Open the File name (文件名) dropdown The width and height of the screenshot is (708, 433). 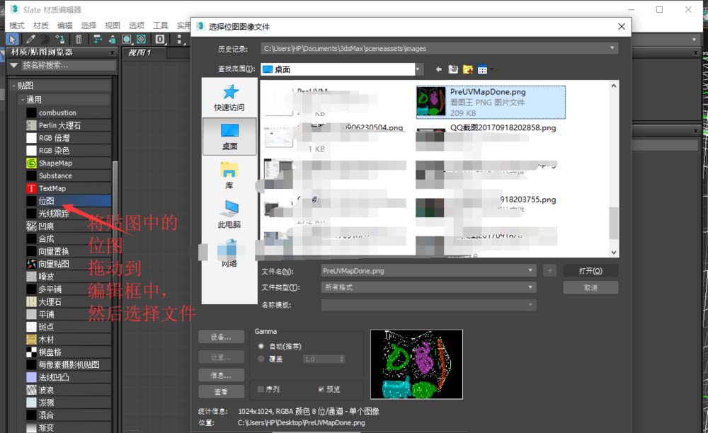click(x=530, y=270)
